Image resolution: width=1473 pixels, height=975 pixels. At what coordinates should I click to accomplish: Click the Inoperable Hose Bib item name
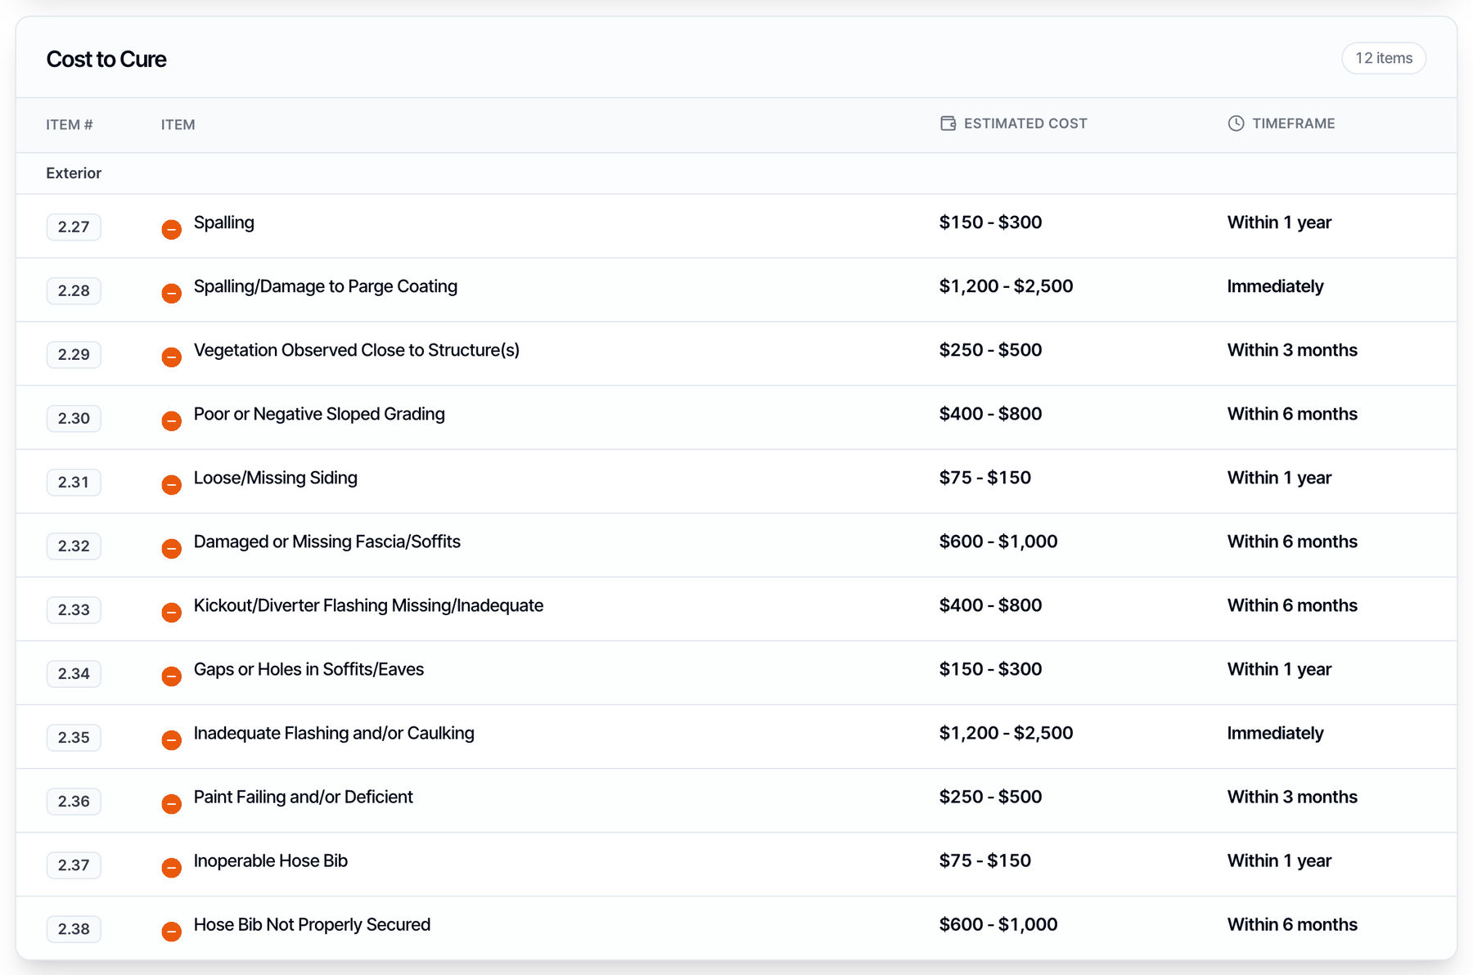click(271, 860)
